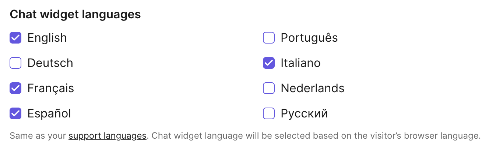Click the Português label text
Screen dimensions: 489x150
tap(309, 38)
